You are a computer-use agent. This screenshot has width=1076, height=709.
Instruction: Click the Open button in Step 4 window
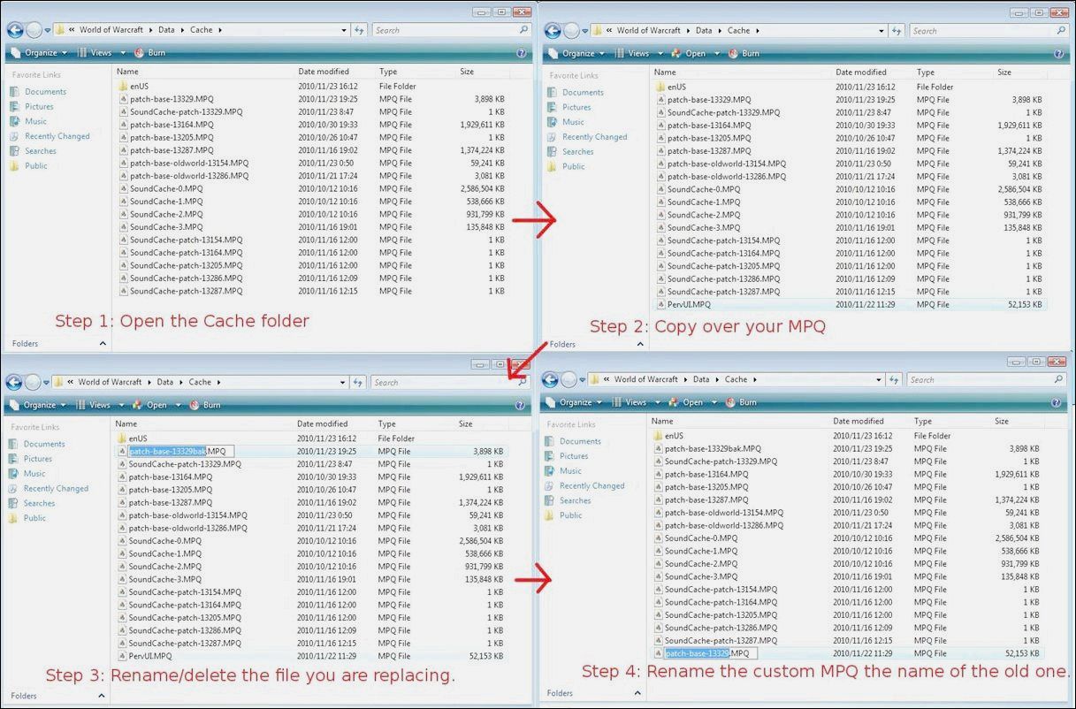tap(686, 402)
